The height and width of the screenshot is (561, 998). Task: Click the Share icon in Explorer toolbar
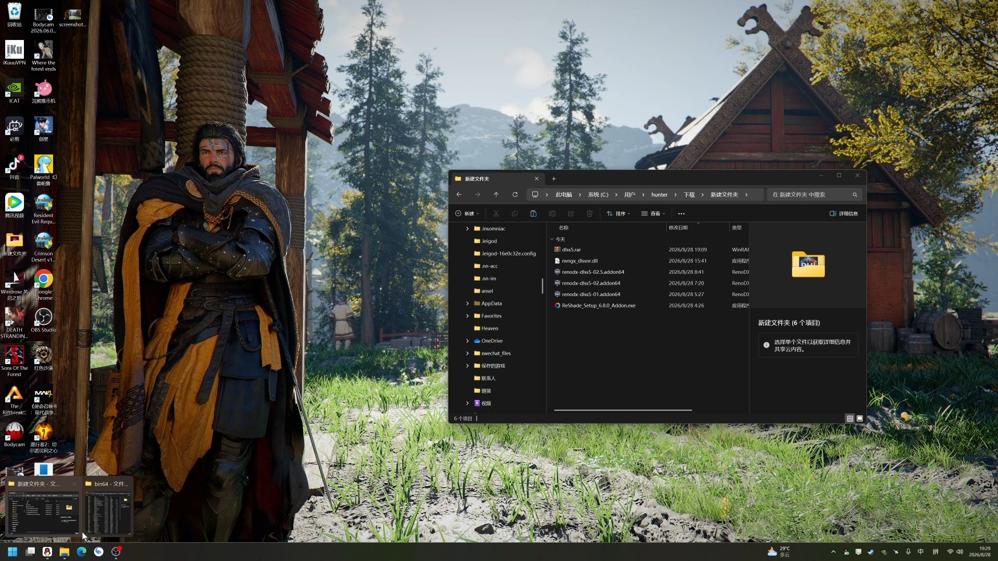571,213
